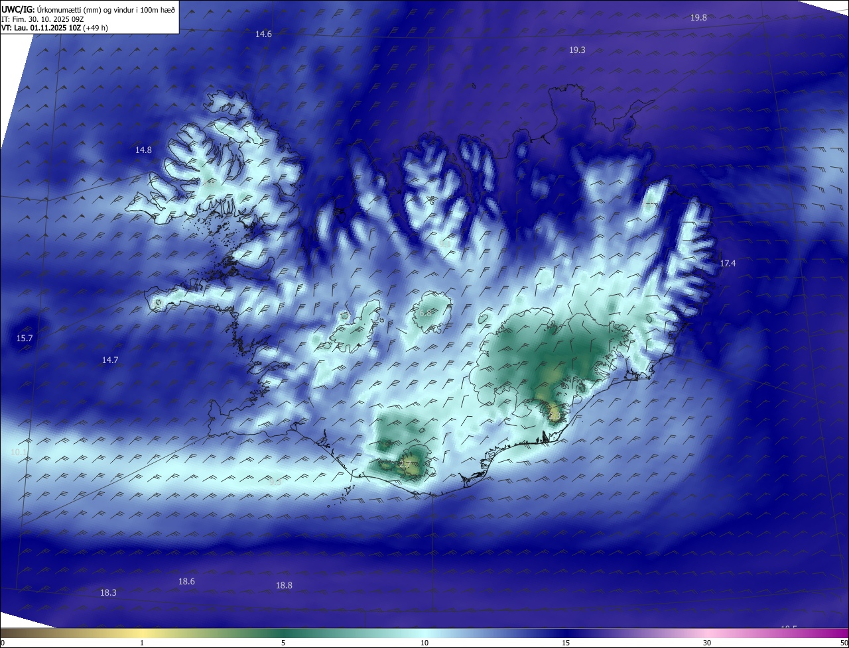The width and height of the screenshot is (849, 648).
Task: Select the initial time line "IT: Fim. 30. 10. 2025 09Z"
Action: tap(42, 19)
